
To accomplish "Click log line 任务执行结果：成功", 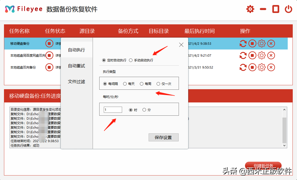I will point(25,146).
